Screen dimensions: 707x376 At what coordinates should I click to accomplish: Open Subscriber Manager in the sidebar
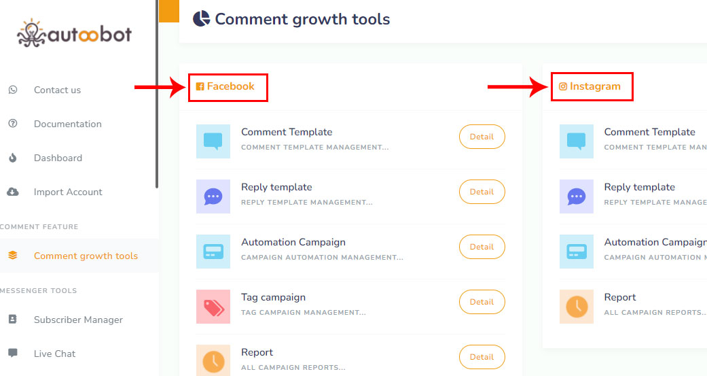coord(78,320)
